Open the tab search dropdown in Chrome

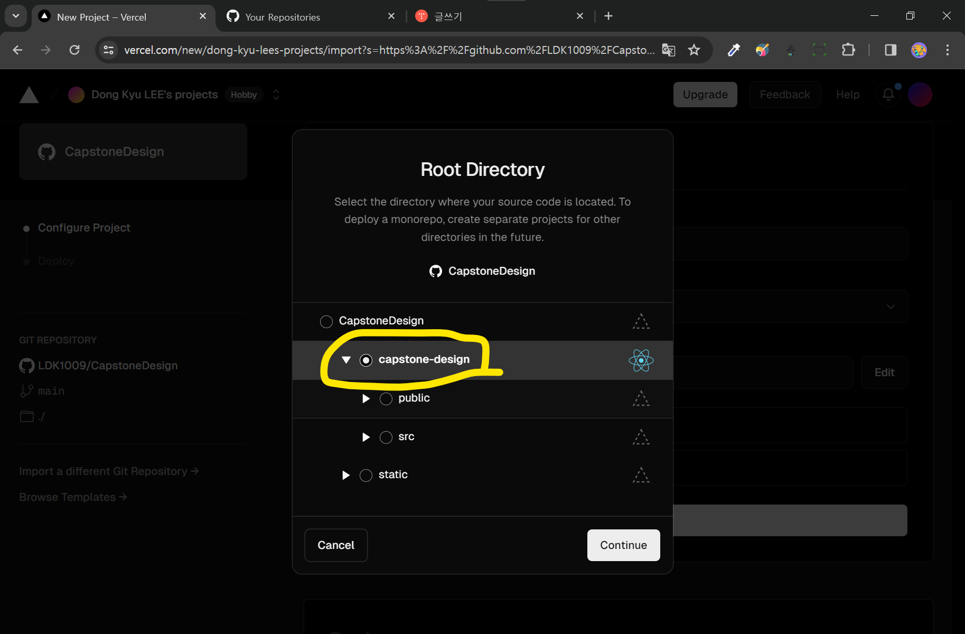click(16, 16)
